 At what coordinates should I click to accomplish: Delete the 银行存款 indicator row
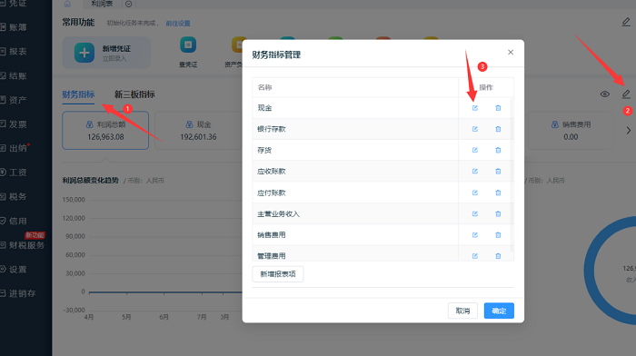498,129
